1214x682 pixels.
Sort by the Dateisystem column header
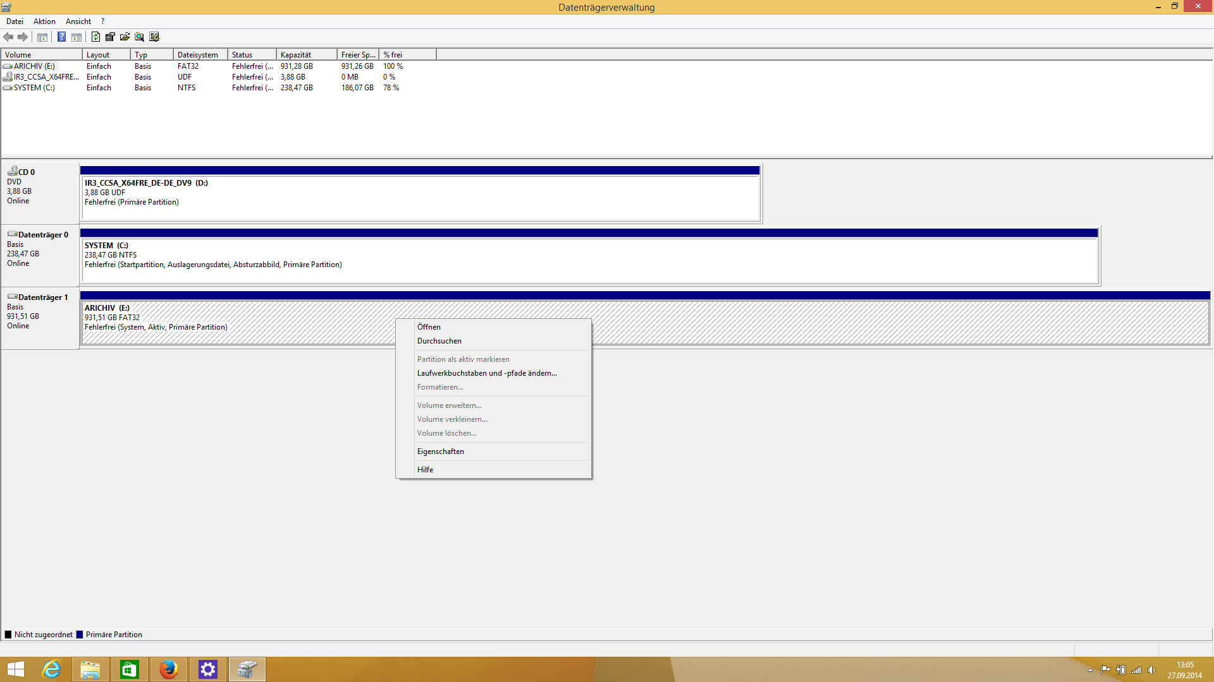coord(199,55)
